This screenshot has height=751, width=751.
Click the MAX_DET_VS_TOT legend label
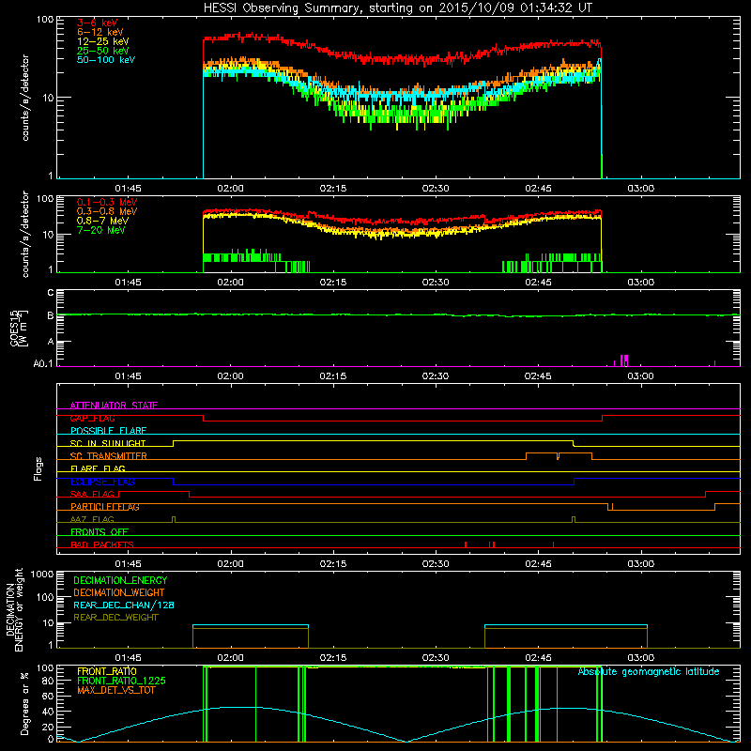(115, 690)
